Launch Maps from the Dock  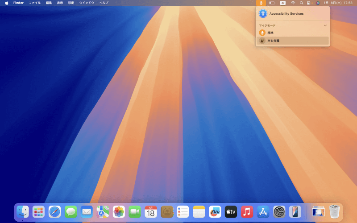103,212
